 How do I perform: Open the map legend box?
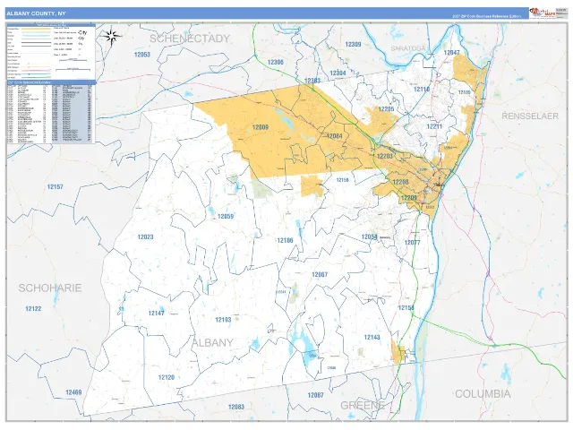[51, 52]
